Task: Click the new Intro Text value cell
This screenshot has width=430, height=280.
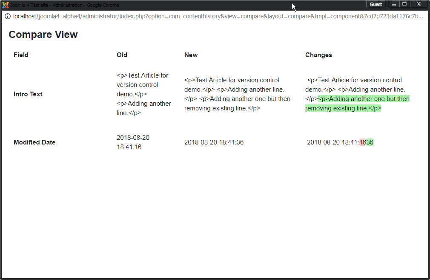Action: (x=237, y=94)
